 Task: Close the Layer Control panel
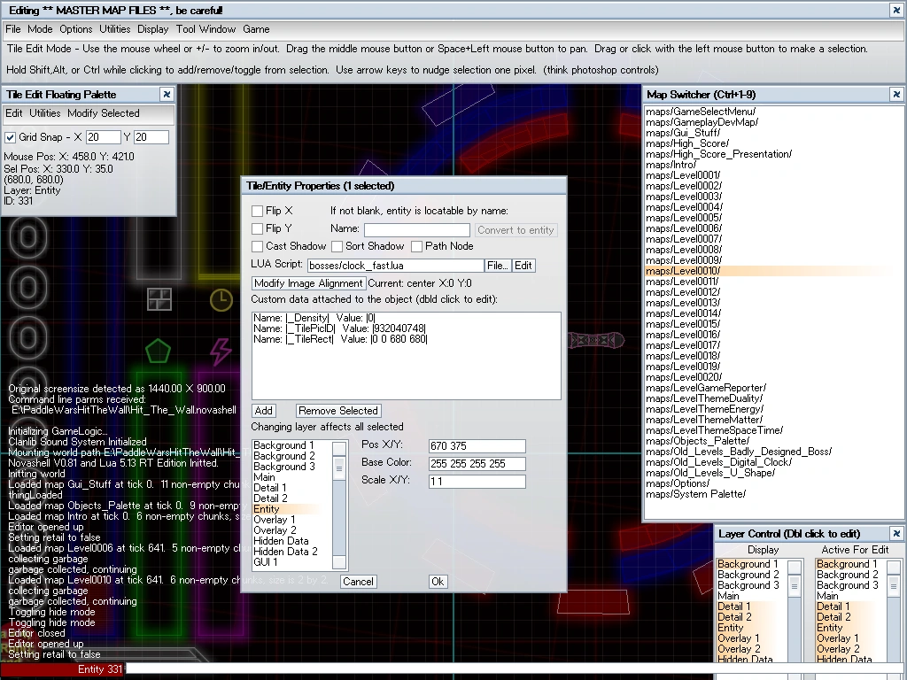896,533
